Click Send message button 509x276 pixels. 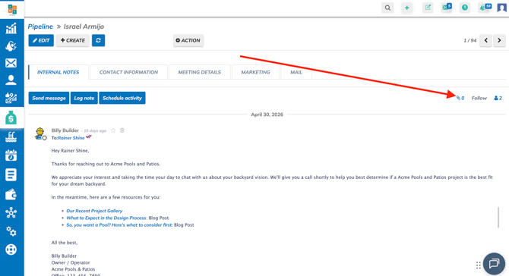49,98
